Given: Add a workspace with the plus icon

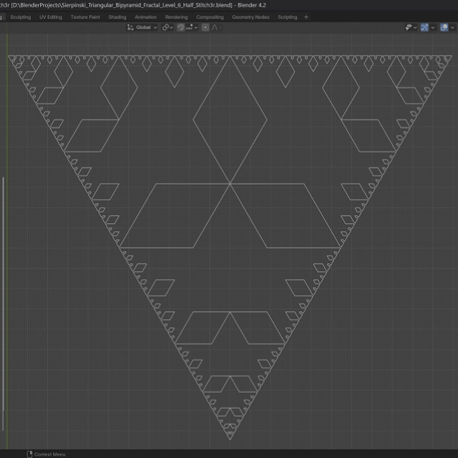Looking at the screenshot, I should [x=306, y=16].
